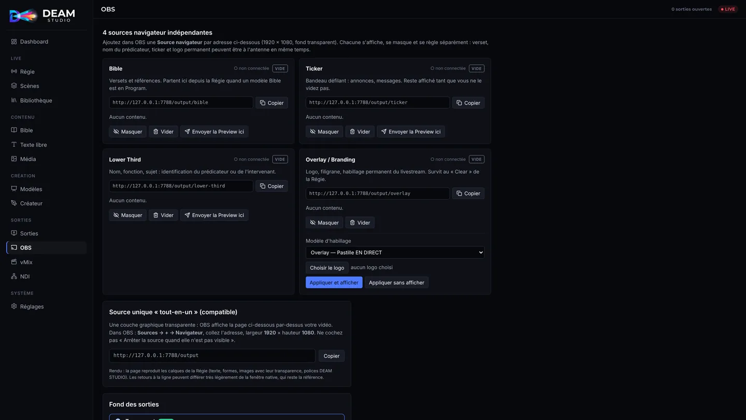Empty the Ticker source with Vider
This screenshot has width=746, height=420.
pyautogui.click(x=360, y=132)
